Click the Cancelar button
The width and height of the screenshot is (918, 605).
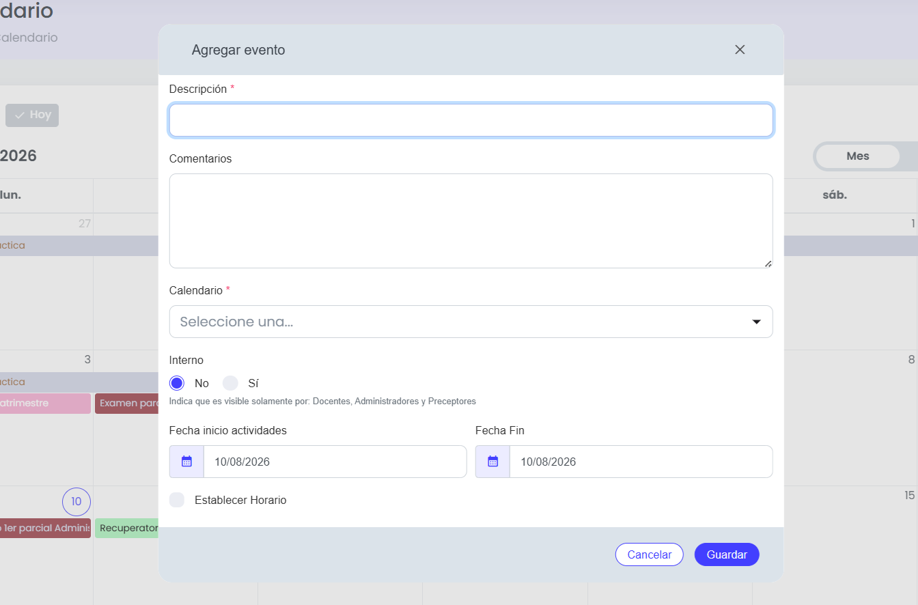[x=649, y=554]
